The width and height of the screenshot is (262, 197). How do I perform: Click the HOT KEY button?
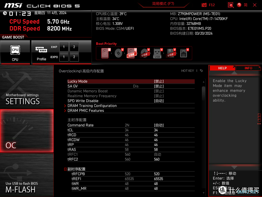[188, 71]
